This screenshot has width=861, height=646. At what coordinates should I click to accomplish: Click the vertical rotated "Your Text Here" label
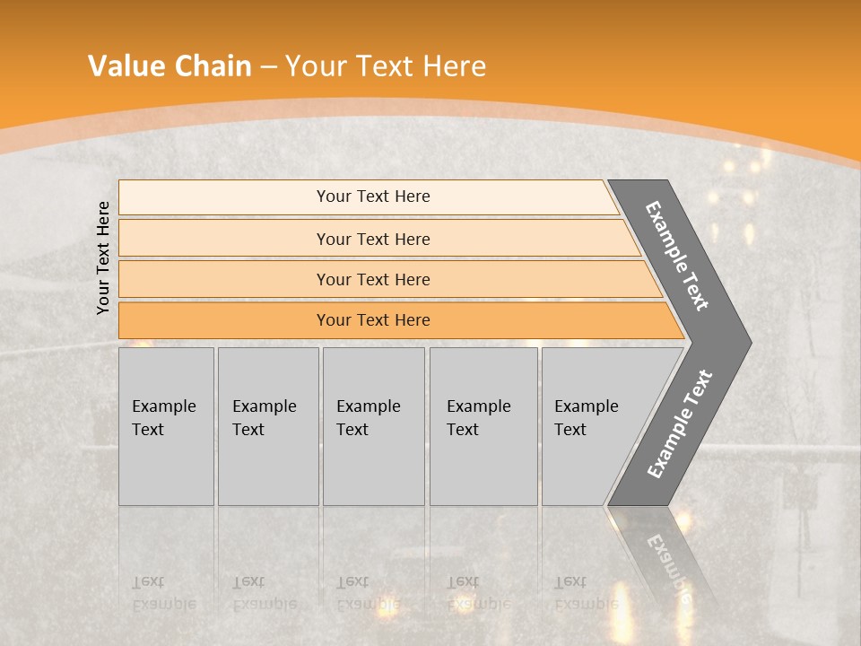[x=104, y=258]
